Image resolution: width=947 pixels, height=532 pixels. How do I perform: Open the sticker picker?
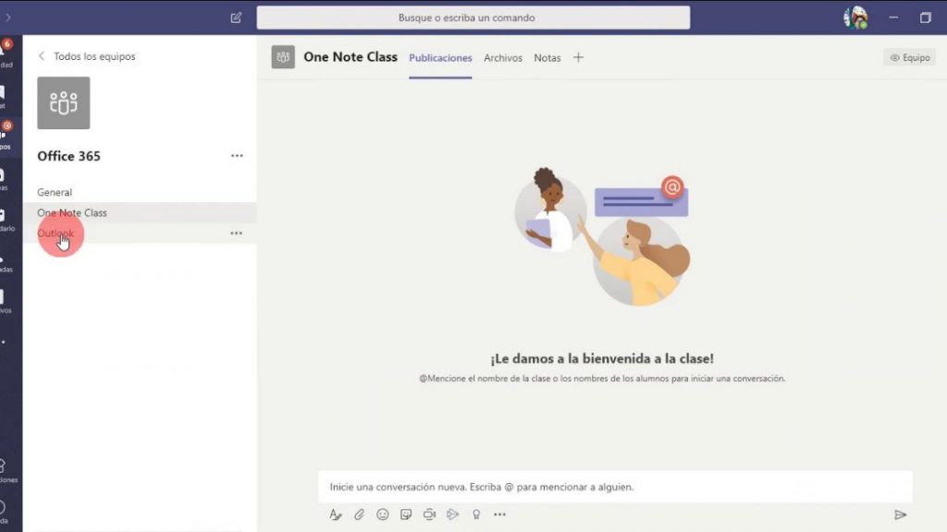pos(406,514)
